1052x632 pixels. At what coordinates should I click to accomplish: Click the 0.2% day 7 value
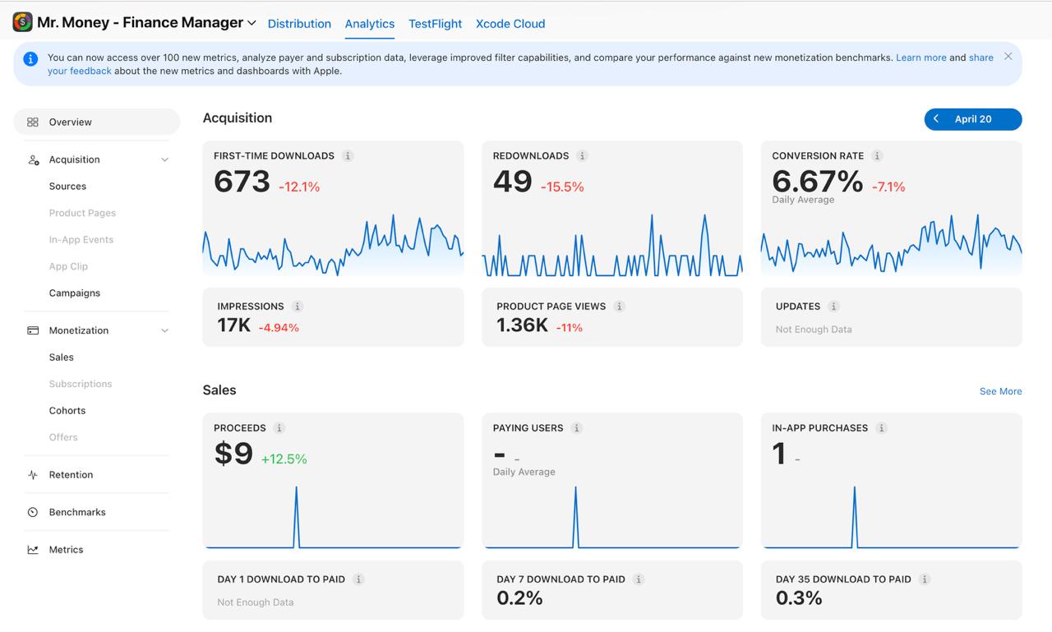pyautogui.click(x=519, y=598)
